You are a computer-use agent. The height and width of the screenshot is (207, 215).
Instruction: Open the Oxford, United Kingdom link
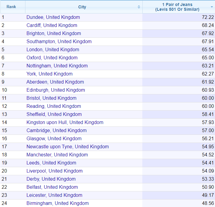tap(52, 58)
